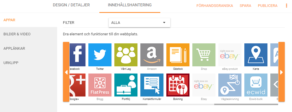Viewport: 292px width, 112px height.
Task: Open the three-dot more options menu
Action: click(x=287, y=6)
